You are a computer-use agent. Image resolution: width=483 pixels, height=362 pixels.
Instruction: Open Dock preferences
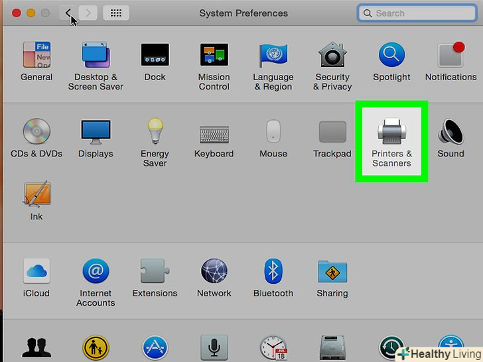coord(155,62)
